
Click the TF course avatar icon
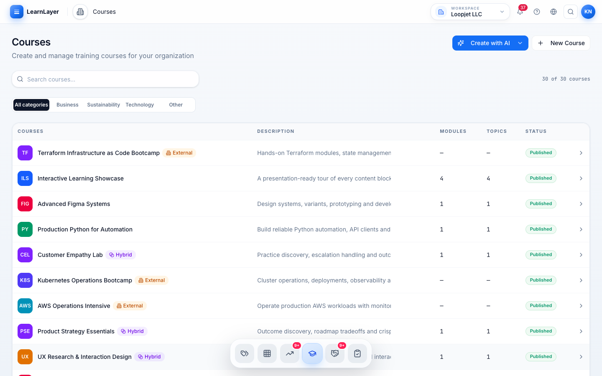[x=25, y=153]
